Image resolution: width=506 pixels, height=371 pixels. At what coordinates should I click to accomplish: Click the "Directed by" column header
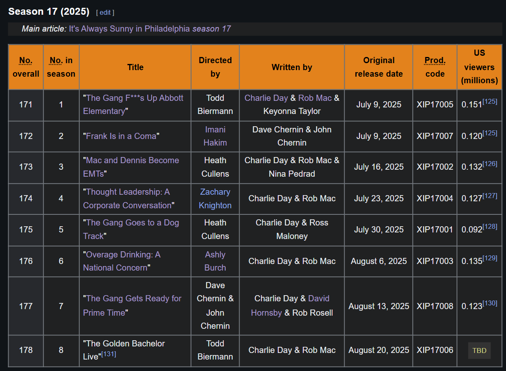click(x=215, y=67)
